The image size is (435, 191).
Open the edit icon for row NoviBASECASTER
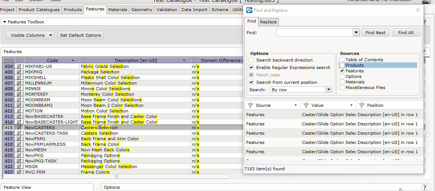point(19,116)
